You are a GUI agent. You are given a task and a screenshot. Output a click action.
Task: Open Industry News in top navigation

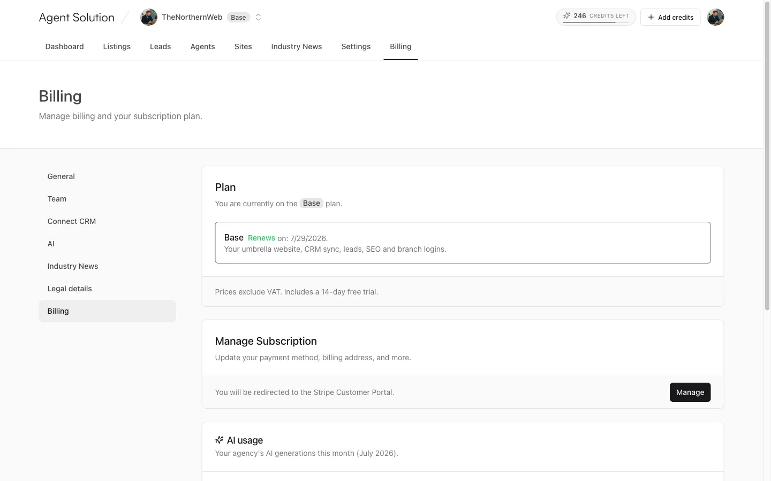(x=296, y=46)
